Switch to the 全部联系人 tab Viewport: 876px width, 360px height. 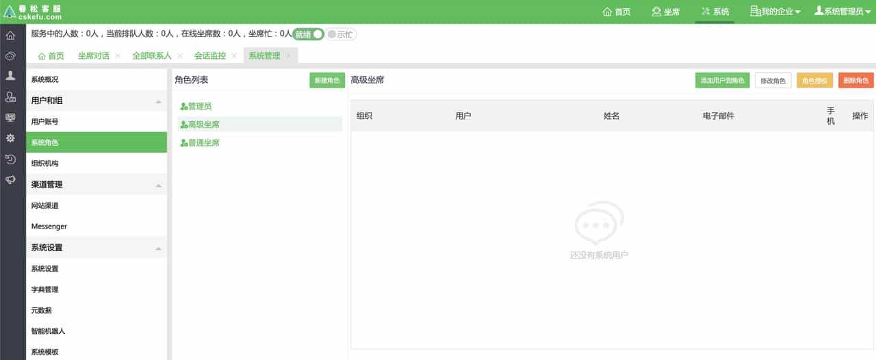click(152, 55)
